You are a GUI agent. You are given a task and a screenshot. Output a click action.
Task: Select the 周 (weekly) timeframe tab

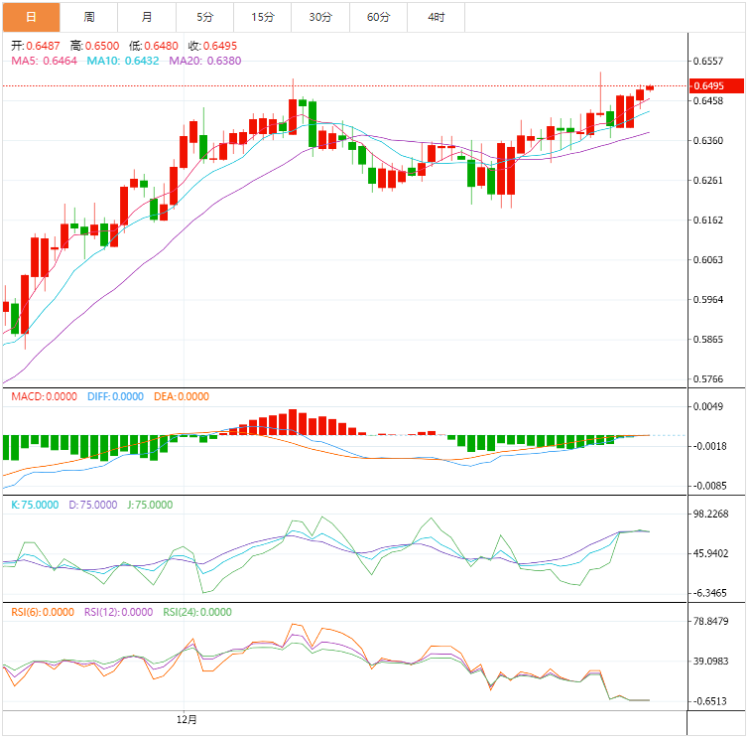click(89, 17)
